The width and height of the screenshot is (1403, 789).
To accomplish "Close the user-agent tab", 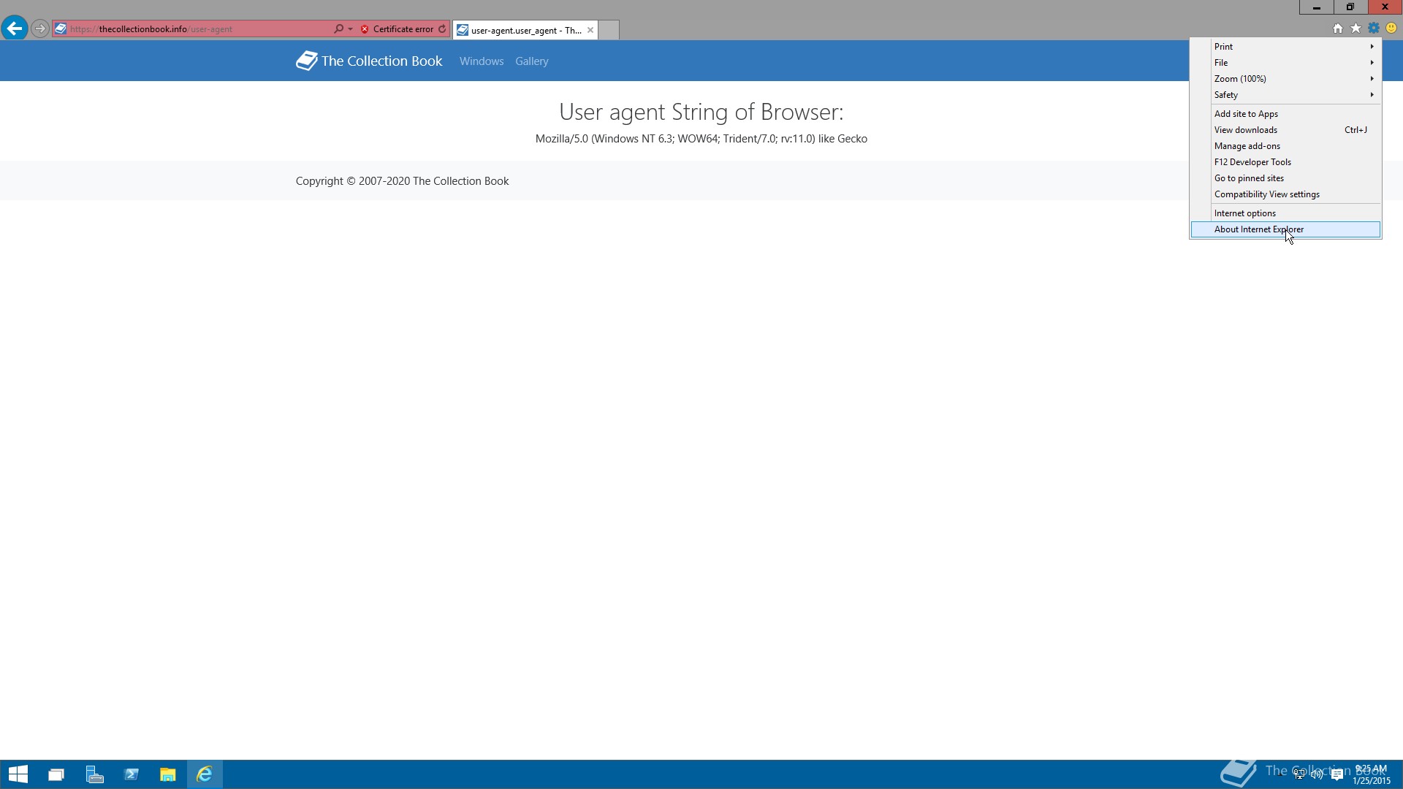I will [590, 30].
